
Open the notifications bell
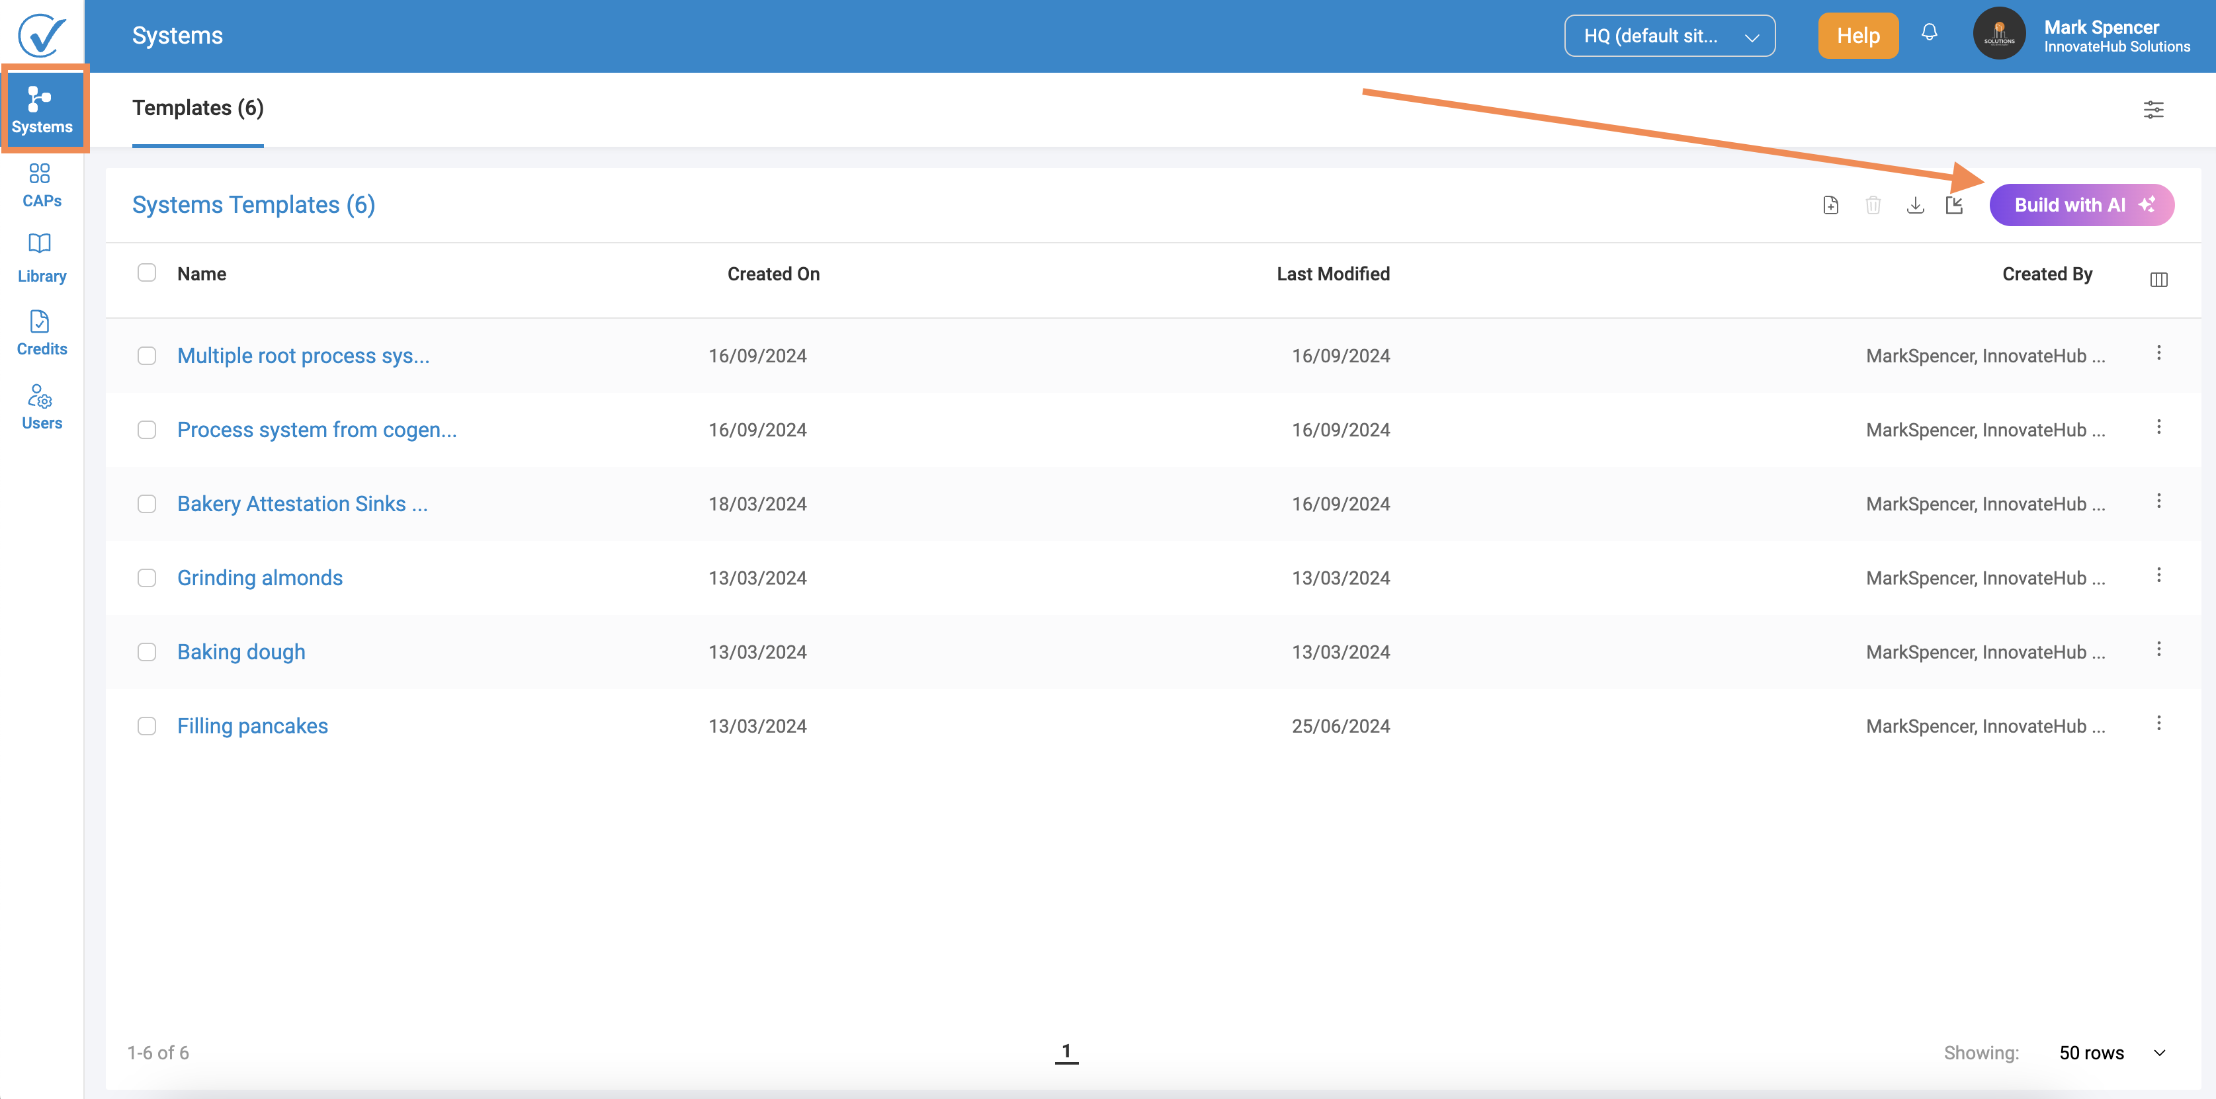pos(1929,34)
